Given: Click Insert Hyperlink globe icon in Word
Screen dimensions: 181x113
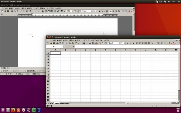Looking at the screenshot, I should pos(43,11).
